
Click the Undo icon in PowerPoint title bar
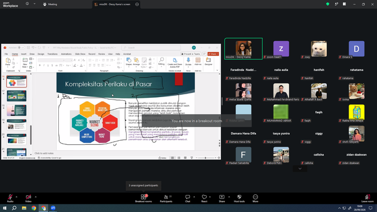[33, 48]
